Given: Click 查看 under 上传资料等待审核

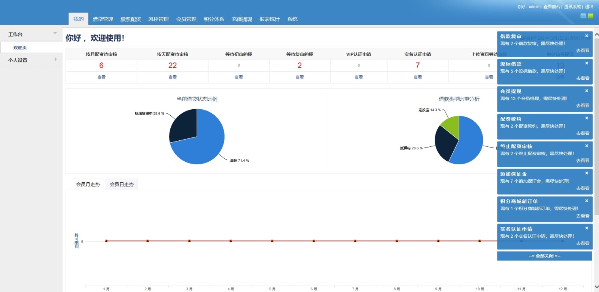Looking at the screenshot, I should point(489,77).
